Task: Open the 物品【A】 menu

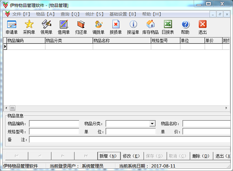Action: pyautogui.click(x=45, y=14)
